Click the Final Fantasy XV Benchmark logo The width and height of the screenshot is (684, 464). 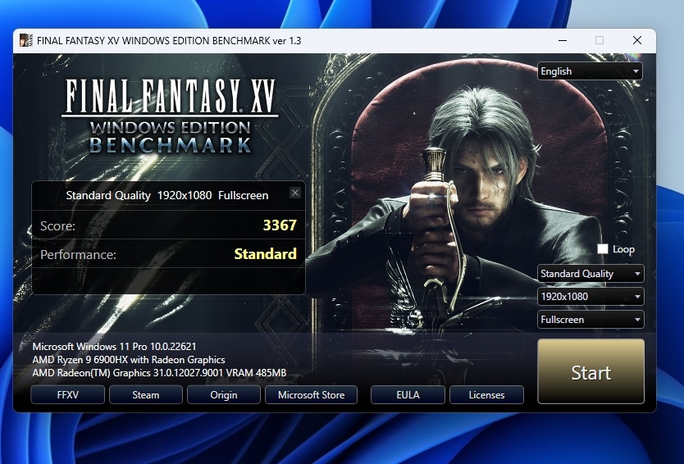(170, 116)
